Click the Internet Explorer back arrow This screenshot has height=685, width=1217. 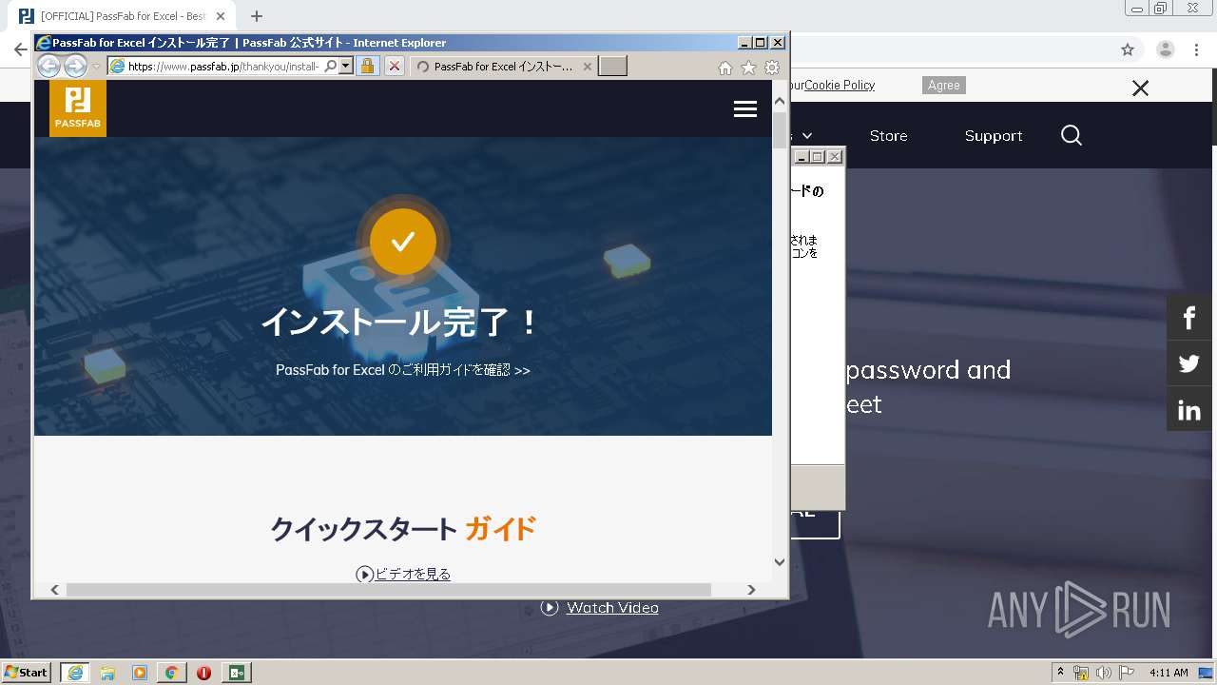point(48,66)
